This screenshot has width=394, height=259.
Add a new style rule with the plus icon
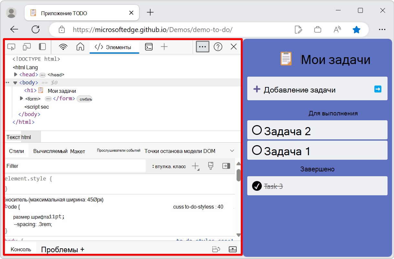pos(195,166)
